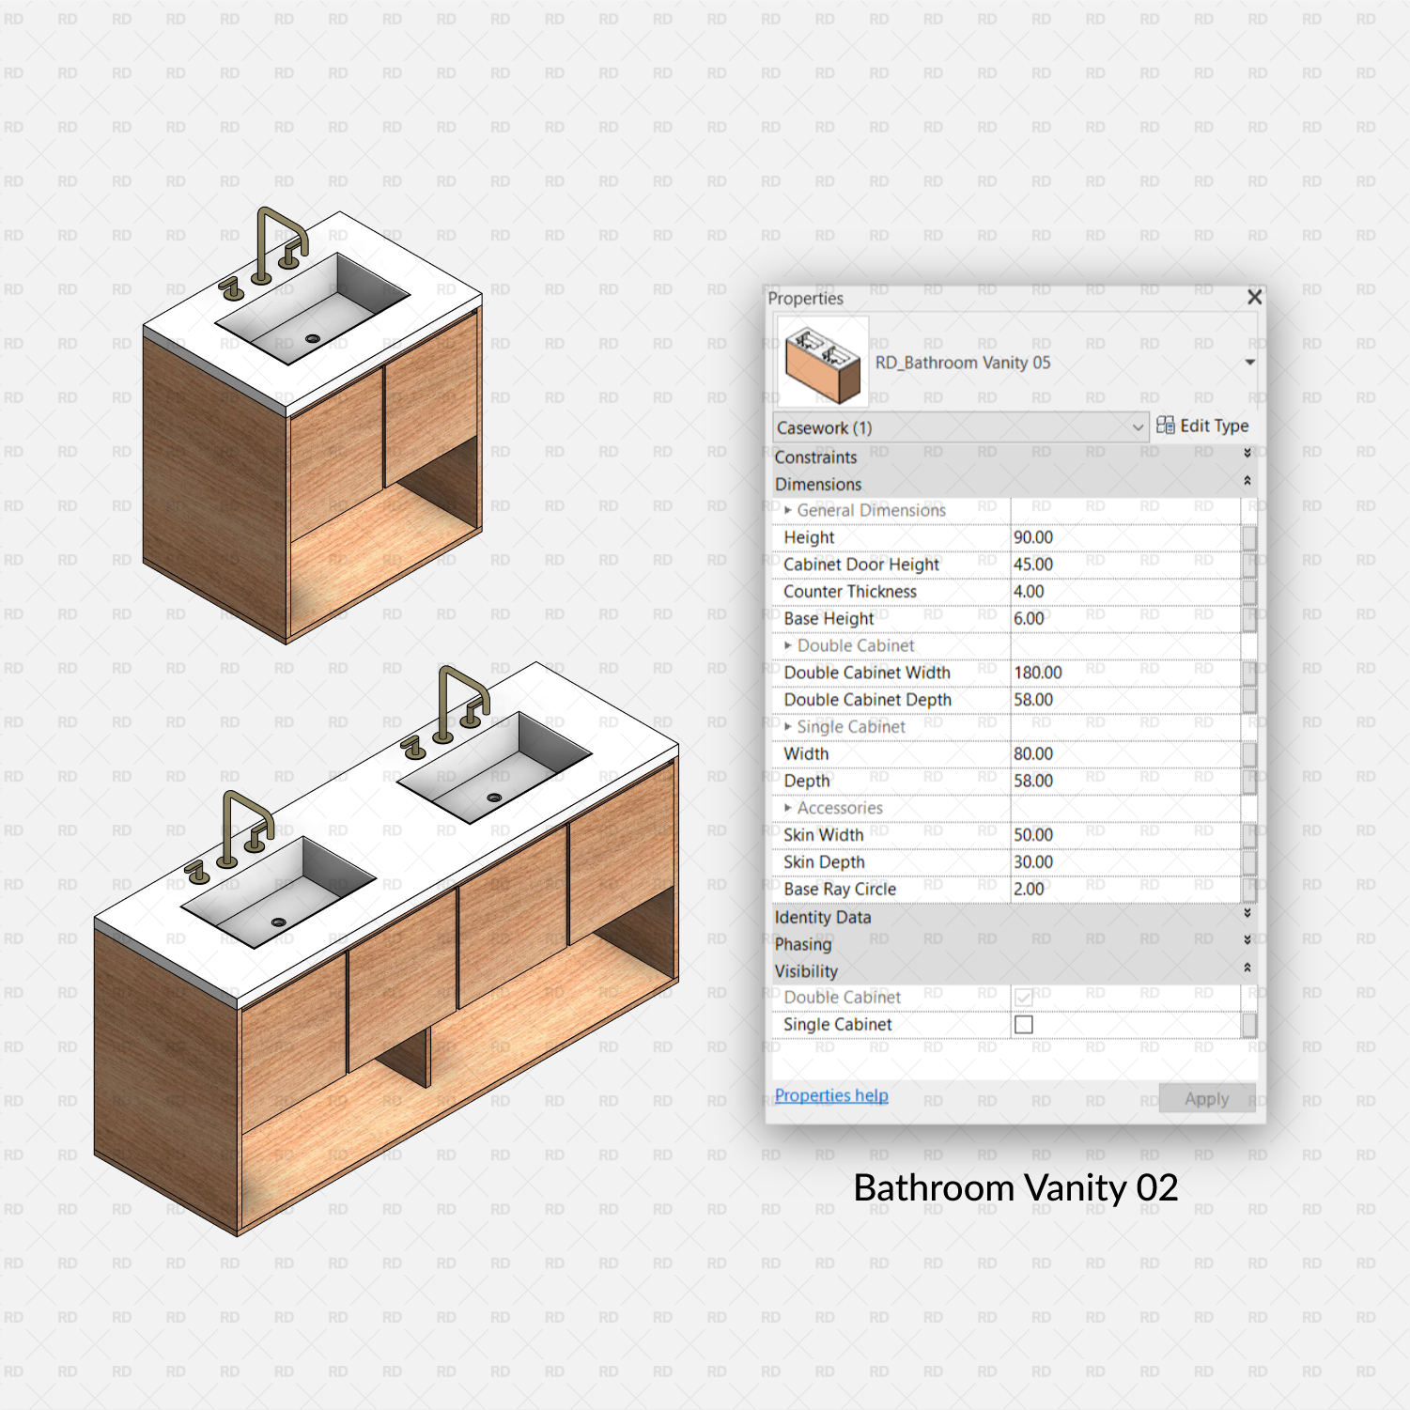
Task: Collapse the Dimensions section
Action: [x=1247, y=484]
